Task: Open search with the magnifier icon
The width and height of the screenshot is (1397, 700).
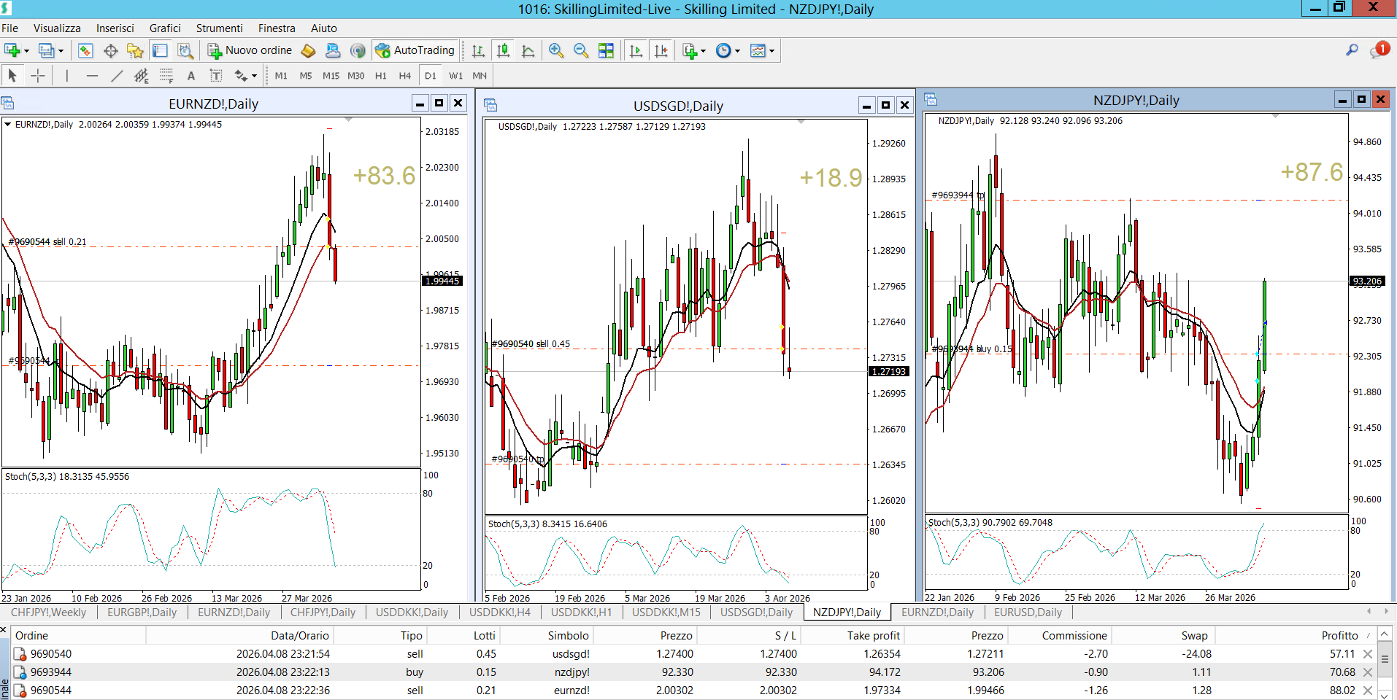Action: [x=1352, y=50]
